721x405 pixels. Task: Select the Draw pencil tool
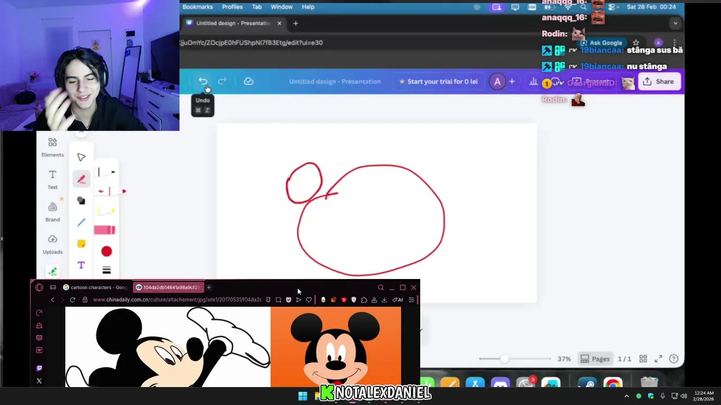[x=81, y=179]
